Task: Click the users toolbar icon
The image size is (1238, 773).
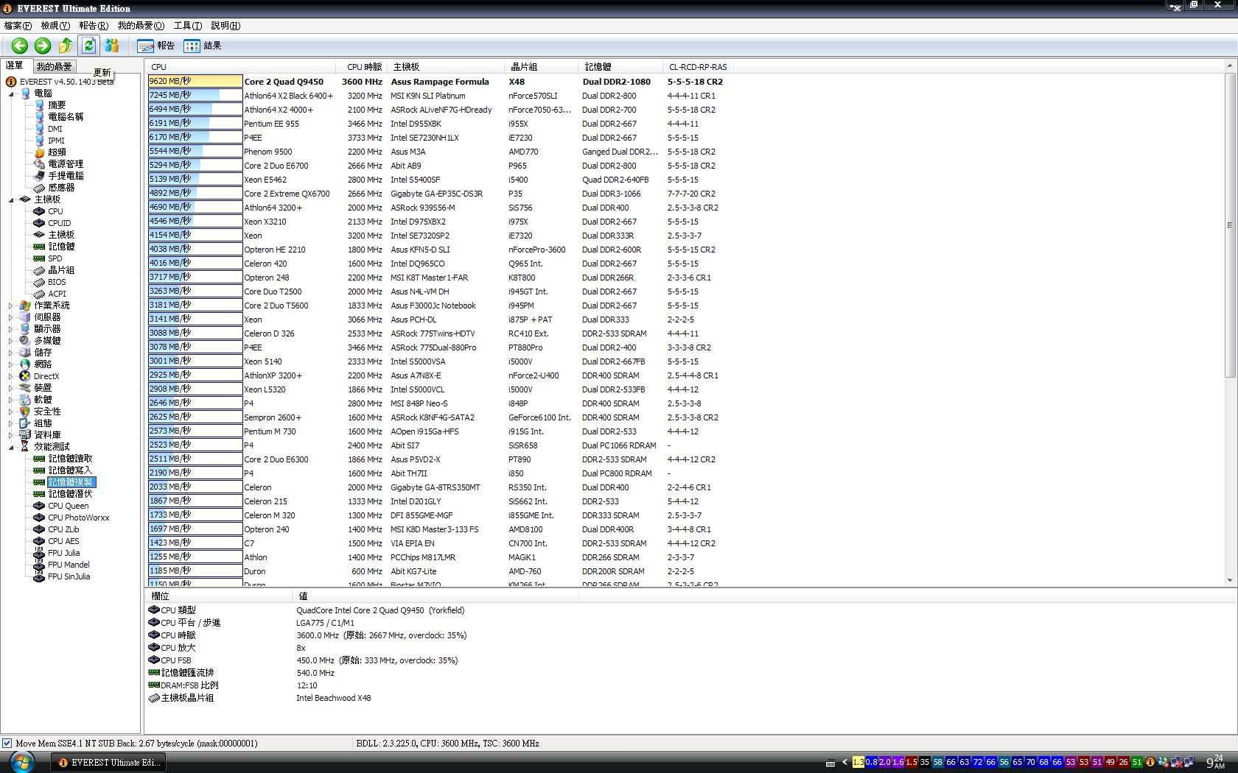Action: [x=112, y=46]
